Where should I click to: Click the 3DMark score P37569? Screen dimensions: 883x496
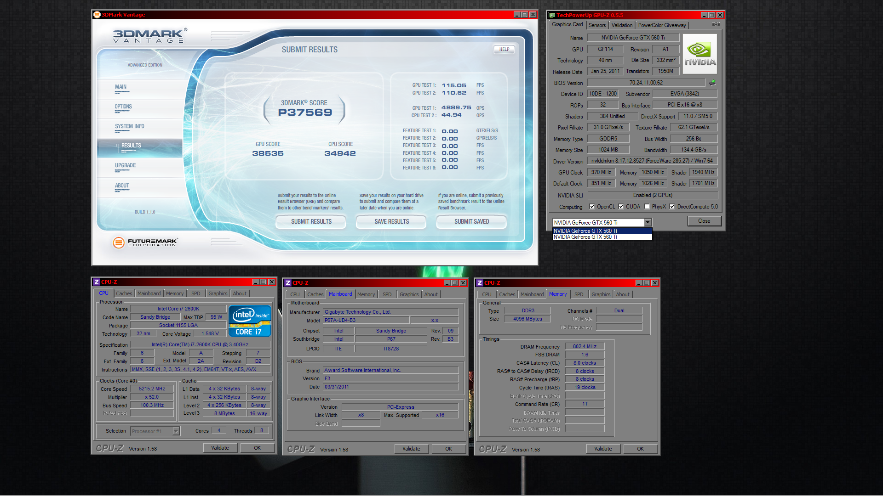pos(304,113)
